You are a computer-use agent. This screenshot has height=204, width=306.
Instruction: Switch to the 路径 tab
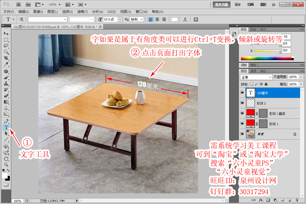tap(263, 71)
